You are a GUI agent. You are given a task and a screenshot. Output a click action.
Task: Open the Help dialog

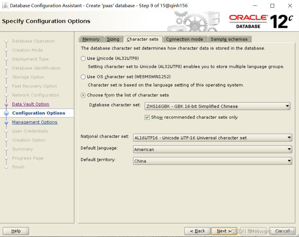point(16,231)
